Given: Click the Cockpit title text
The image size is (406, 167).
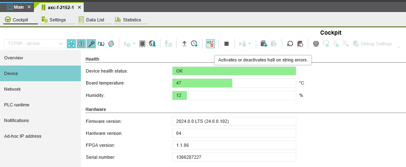Looking at the screenshot, I should coord(330,33).
